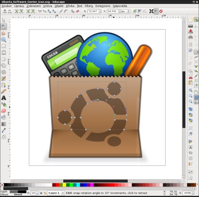Open the Křivka menu
Screen dimensions: 199x197
pos(70,6)
